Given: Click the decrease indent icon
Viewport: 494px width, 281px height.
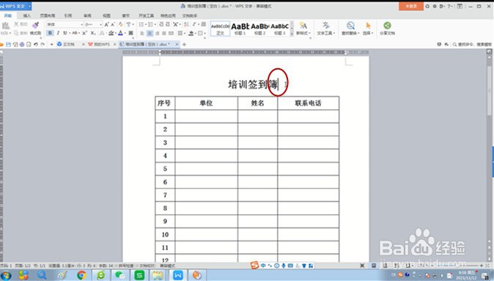Looking at the screenshot, I should (161, 24).
